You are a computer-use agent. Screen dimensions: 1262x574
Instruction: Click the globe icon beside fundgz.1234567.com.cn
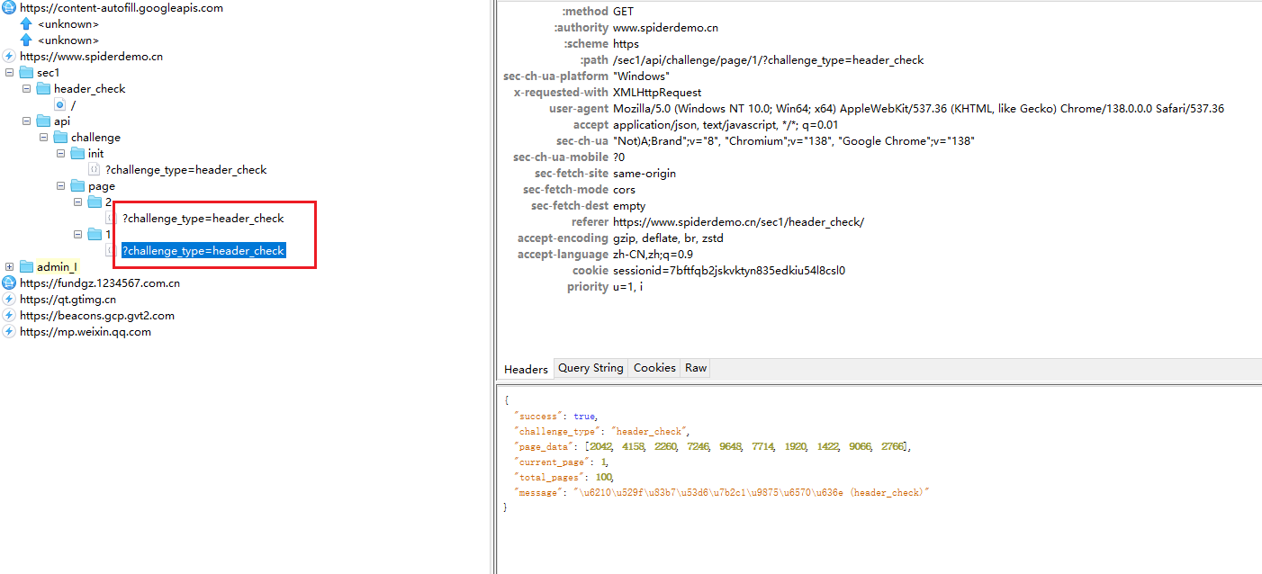[9, 283]
